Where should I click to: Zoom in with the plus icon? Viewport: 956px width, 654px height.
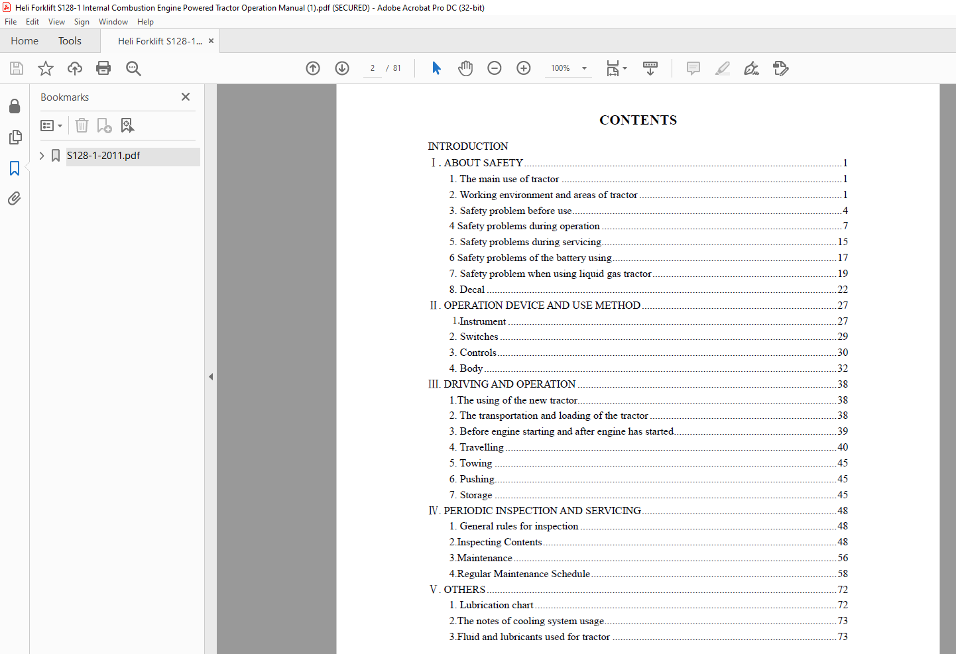coord(524,68)
